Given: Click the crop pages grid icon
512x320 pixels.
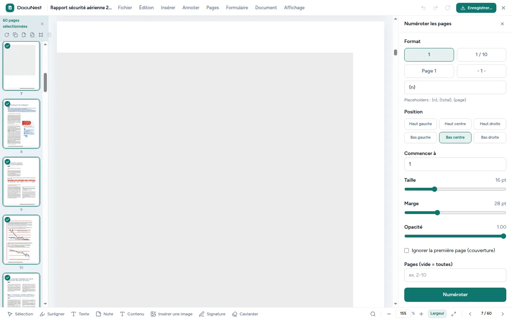Looking at the screenshot, I should click(41, 35).
